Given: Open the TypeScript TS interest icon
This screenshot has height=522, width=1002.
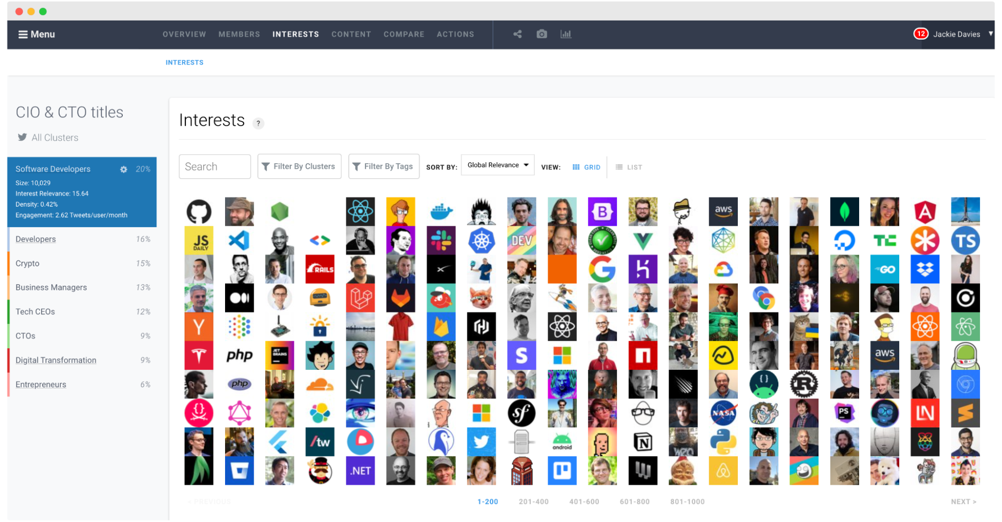Looking at the screenshot, I should click(x=965, y=241).
